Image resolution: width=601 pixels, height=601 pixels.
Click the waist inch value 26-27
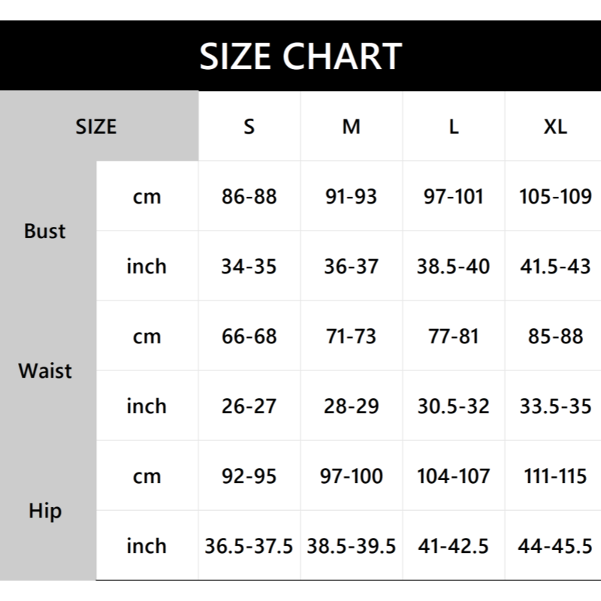click(249, 406)
